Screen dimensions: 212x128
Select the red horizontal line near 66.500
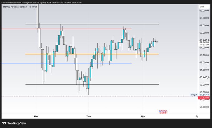coord(66,29)
